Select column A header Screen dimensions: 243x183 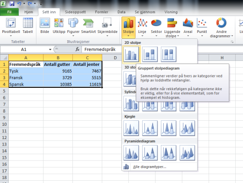(x=26, y=58)
